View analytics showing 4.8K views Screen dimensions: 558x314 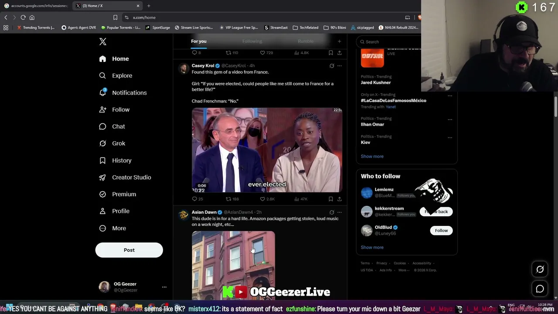pyautogui.click(x=301, y=53)
